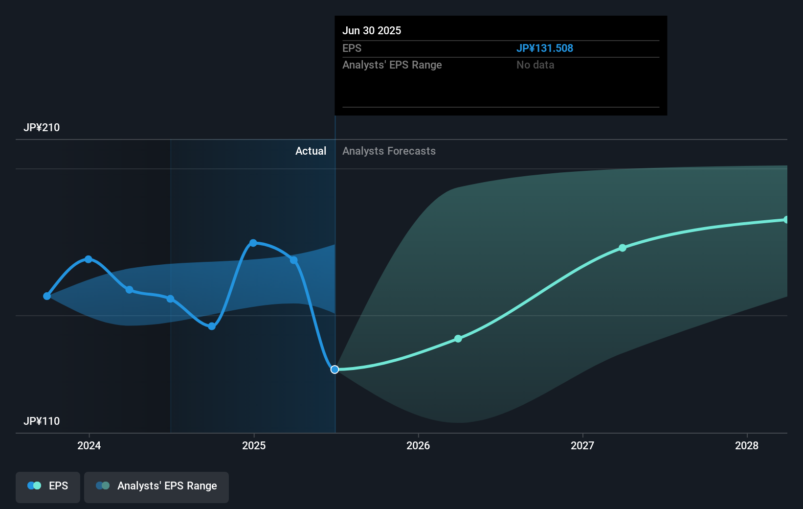The image size is (803, 509).
Task: Click the Actual section label
Action: click(x=311, y=151)
